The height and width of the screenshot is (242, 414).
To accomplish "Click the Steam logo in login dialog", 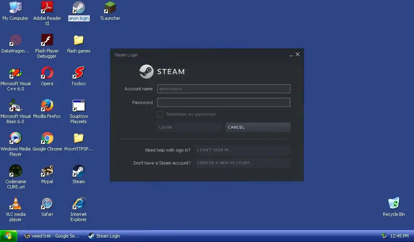I will pos(162,71).
